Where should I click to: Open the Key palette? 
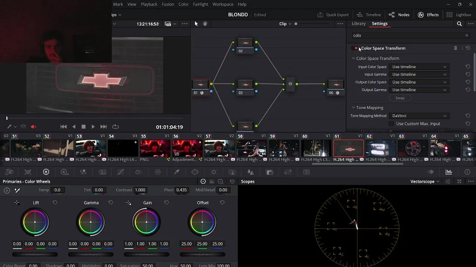tap(270, 172)
